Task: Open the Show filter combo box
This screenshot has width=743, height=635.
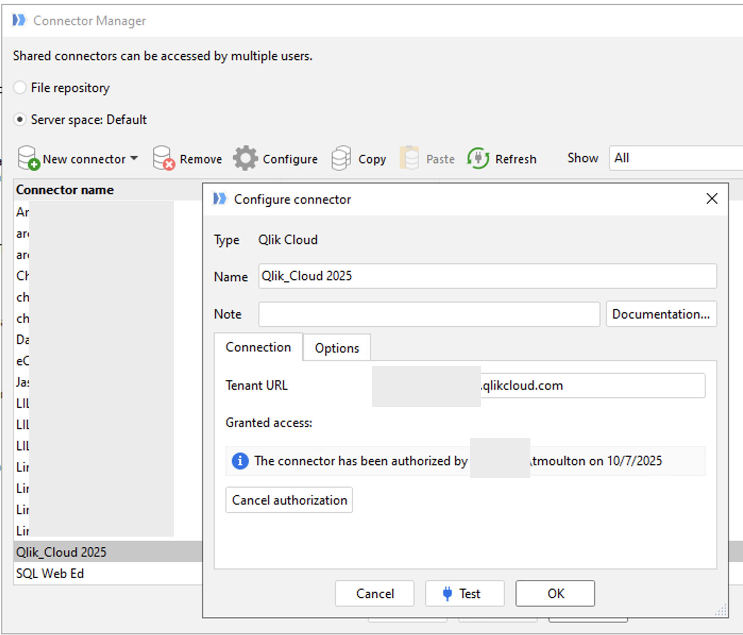Action: [675, 158]
